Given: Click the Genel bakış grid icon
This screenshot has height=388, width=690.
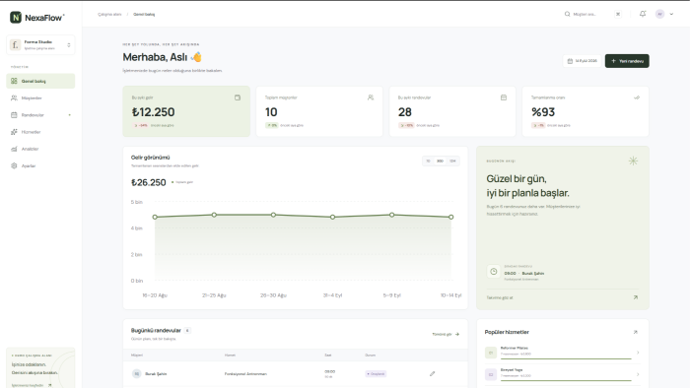Looking at the screenshot, I should pos(14,81).
